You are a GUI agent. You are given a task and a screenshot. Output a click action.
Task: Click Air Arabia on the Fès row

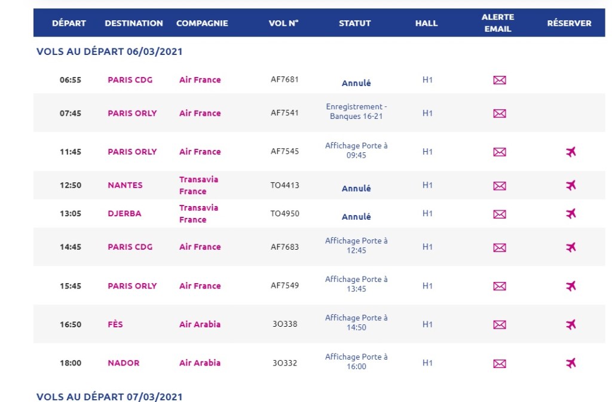200,325
